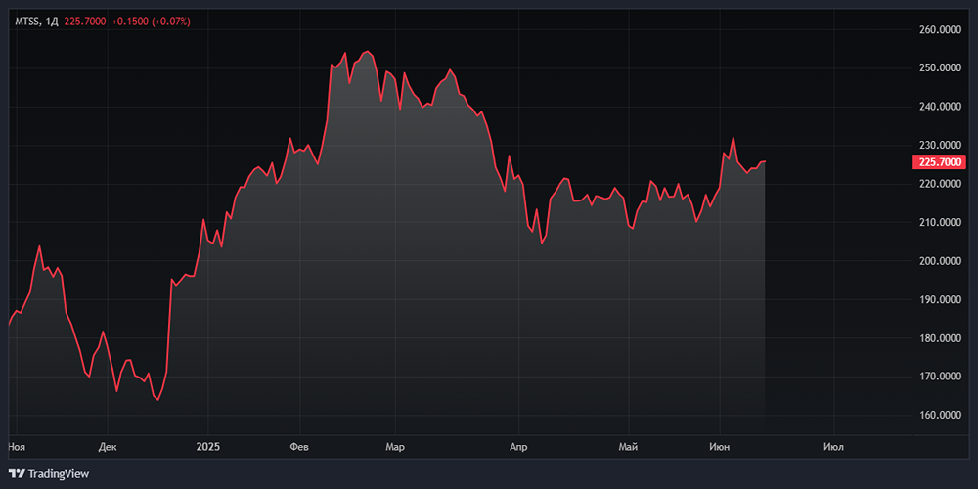This screenshot has height=489, width=978.
Task: Click the TradingView logo icon
Action: [x=17, y=474]
